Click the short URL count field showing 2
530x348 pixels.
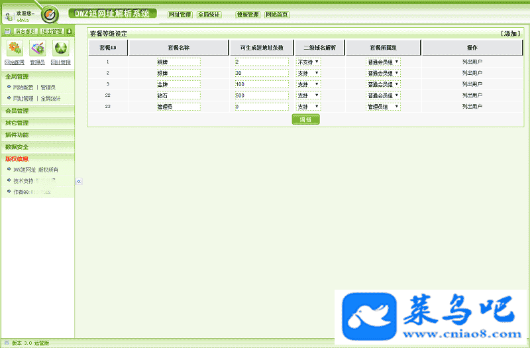pos(262,62)
